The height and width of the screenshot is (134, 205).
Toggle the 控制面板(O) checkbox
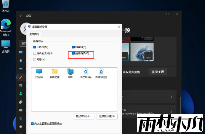pos(73,53)
